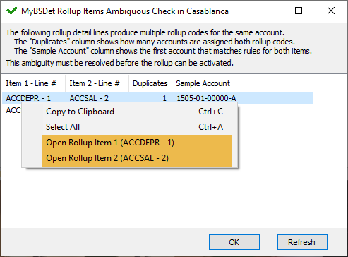348x257 pixels.
Task: Click sample account 1505-01-00000-A
Action: coord(206,98)
